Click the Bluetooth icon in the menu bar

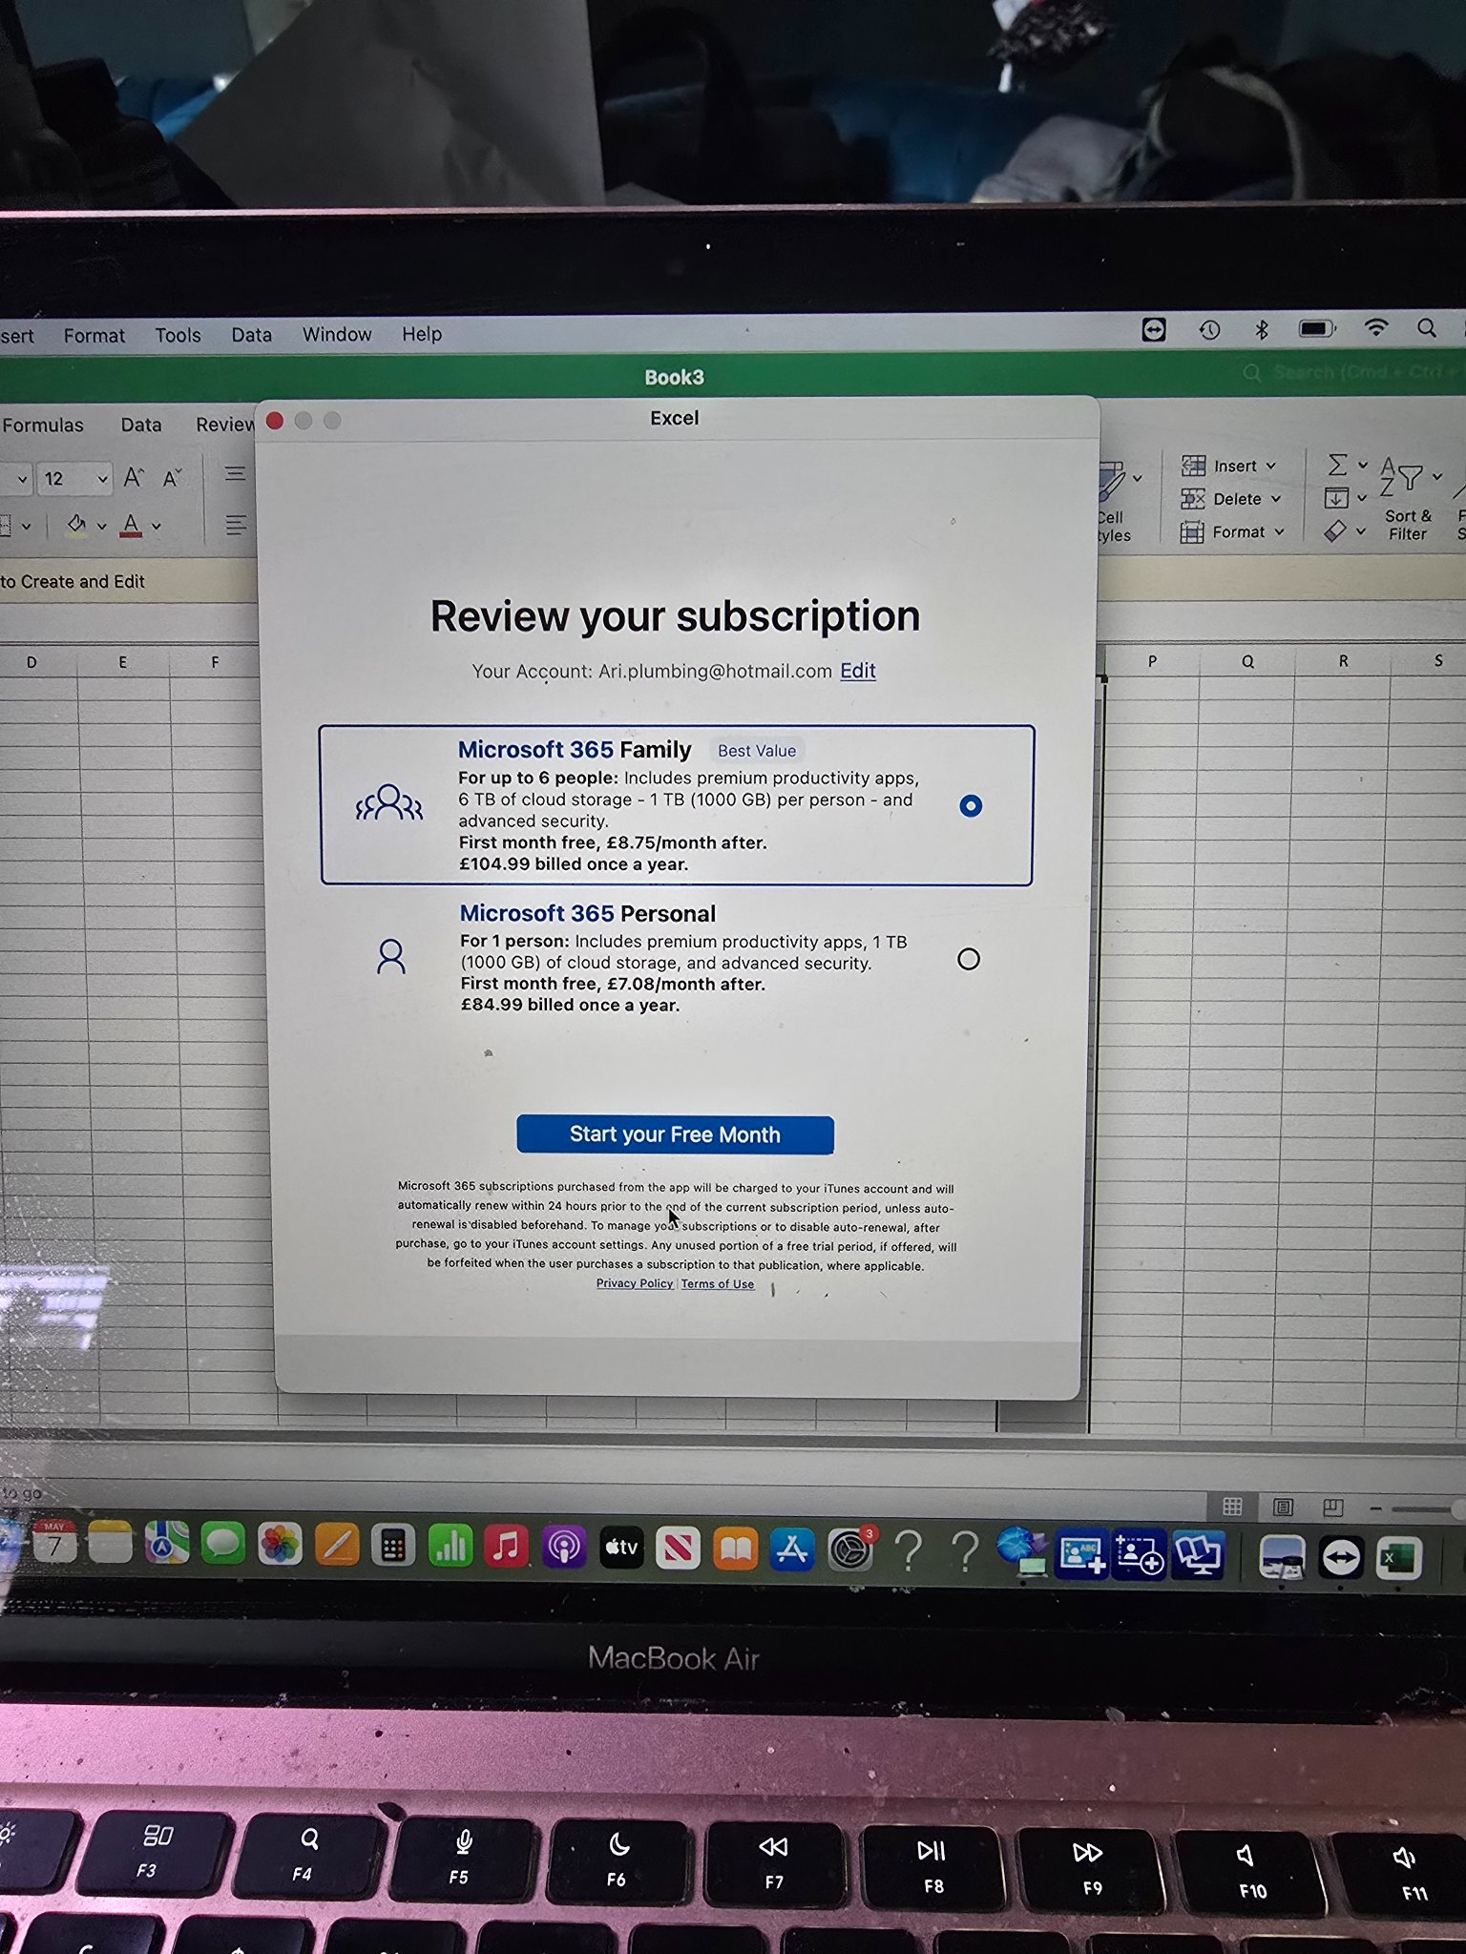[1262, 330]
